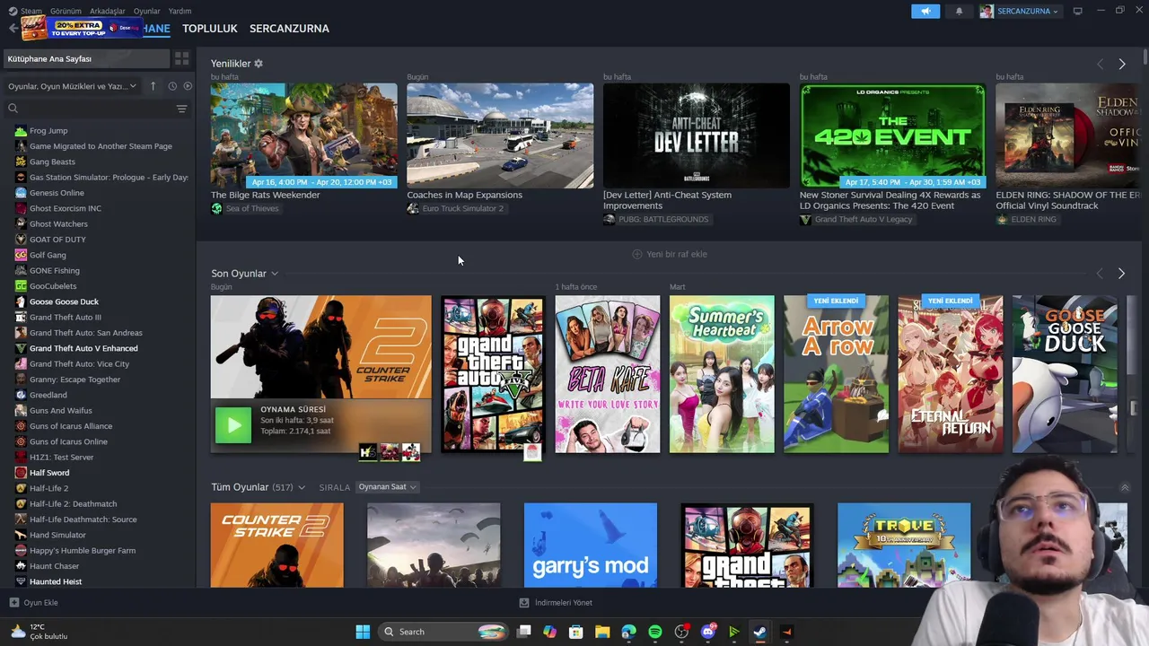The width and height of the screenshot is (1149, 646).
Task: Open the SERCANZURNA account dropdown
Action: pyautogui.click(x=1020, y=11)
